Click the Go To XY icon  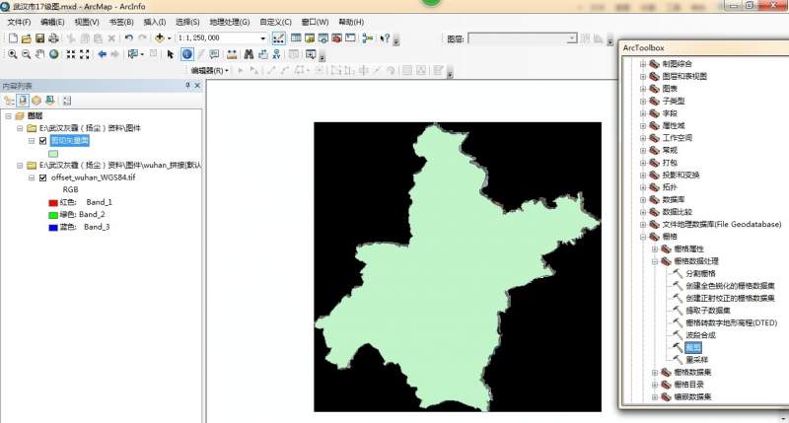coord(276,54)
